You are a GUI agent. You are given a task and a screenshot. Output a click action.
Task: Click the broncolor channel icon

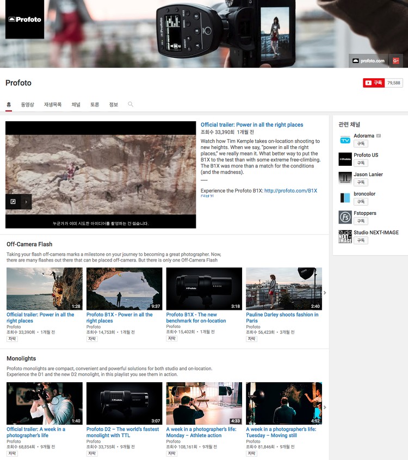pos(345,198)
